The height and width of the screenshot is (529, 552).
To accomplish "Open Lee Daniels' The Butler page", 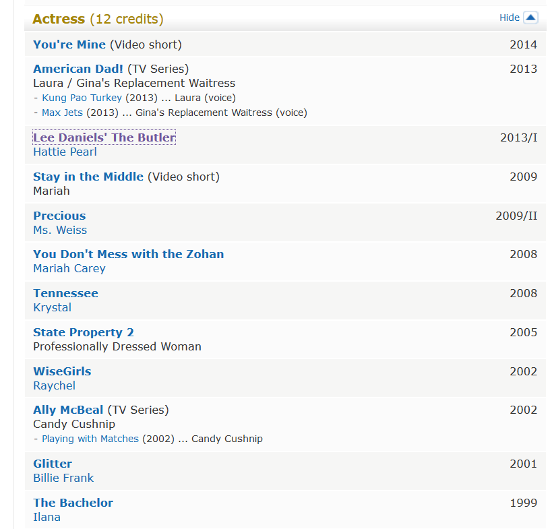I will click(x=104, y=137).
